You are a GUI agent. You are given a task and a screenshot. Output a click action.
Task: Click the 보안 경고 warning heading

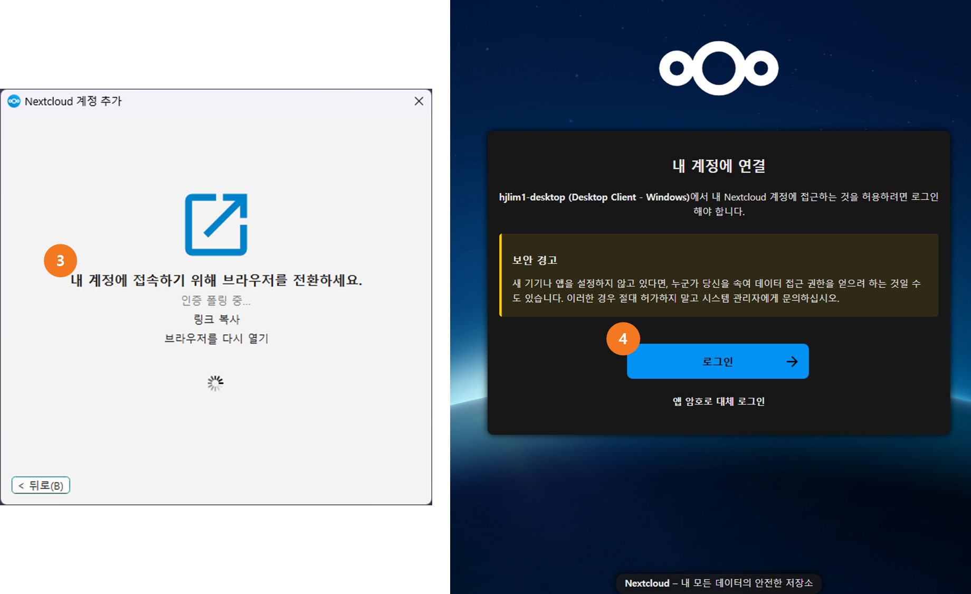click(x=535, y=260)
